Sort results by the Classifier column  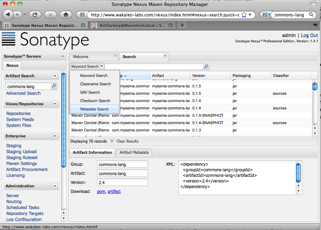click(x=291, y=76)
